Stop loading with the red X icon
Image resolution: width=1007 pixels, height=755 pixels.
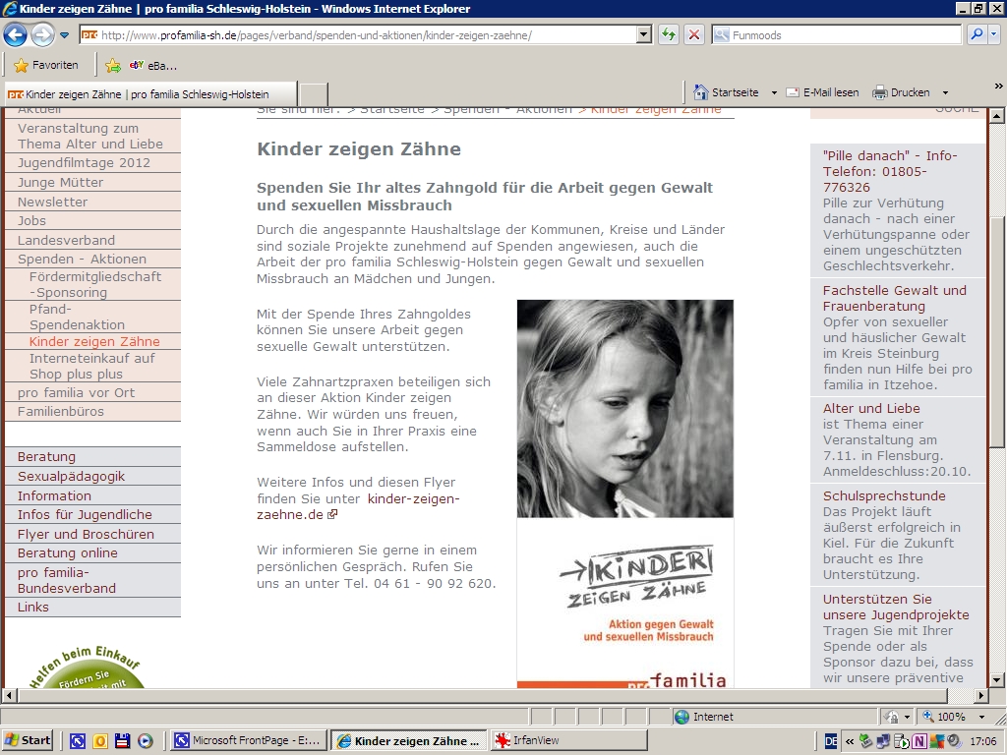click(x=694, y=35)
